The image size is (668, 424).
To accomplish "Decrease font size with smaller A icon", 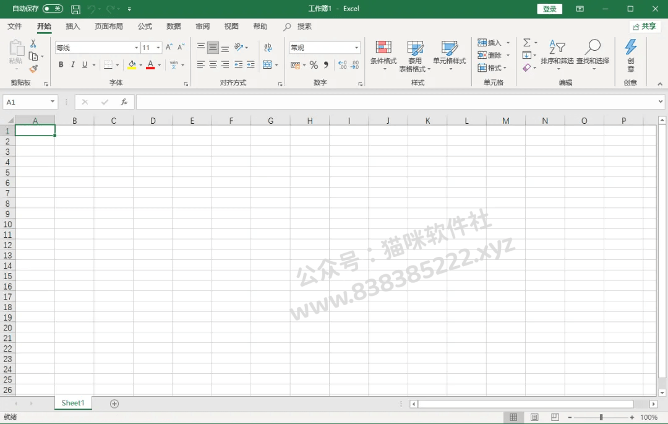I will point(181,47).
